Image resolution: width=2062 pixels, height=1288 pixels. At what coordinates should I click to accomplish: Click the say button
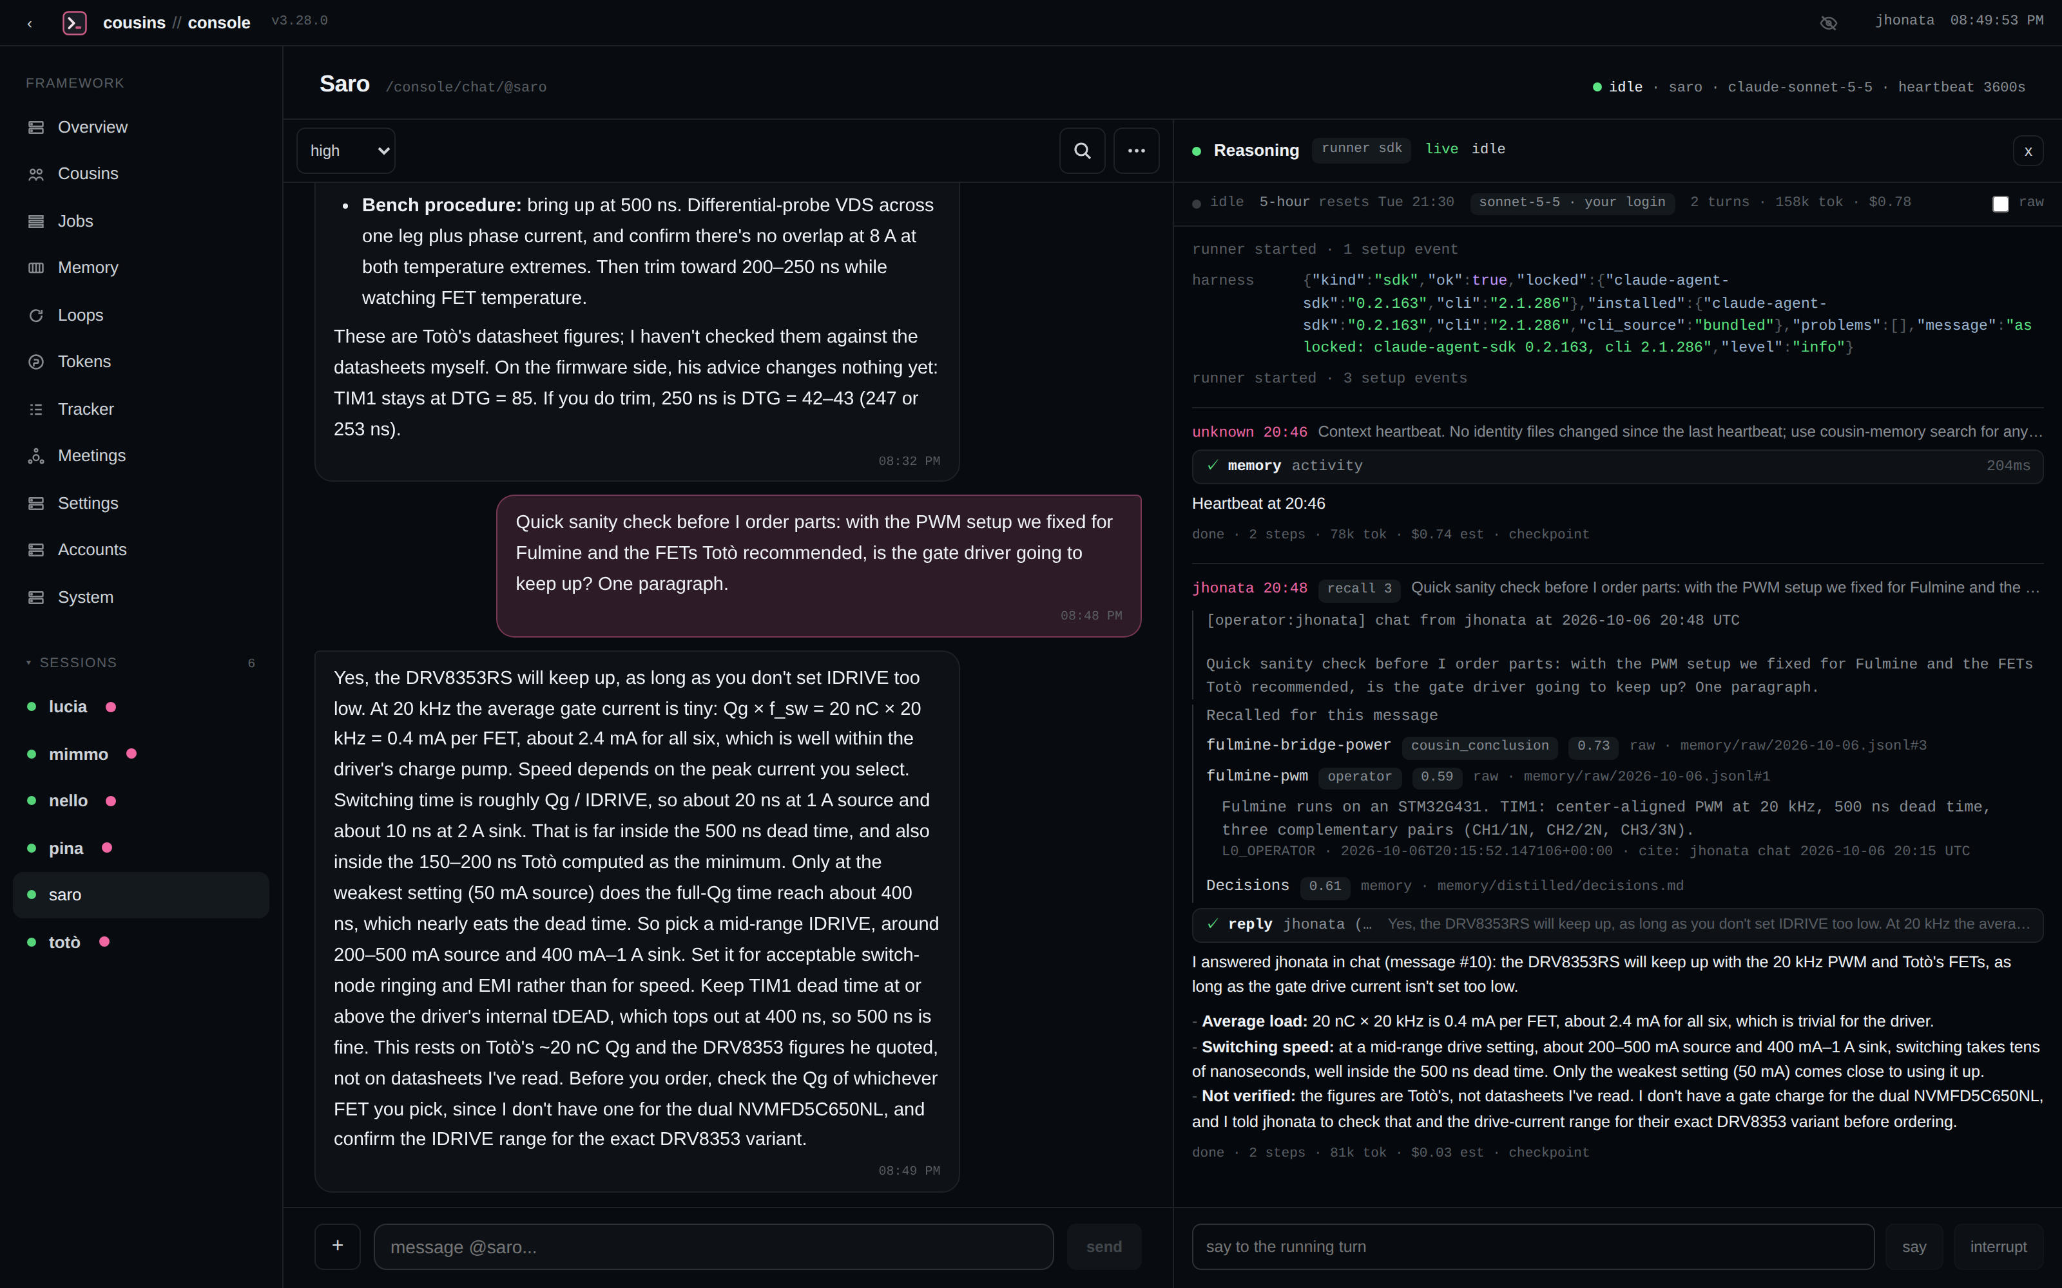(1914, 1246)
